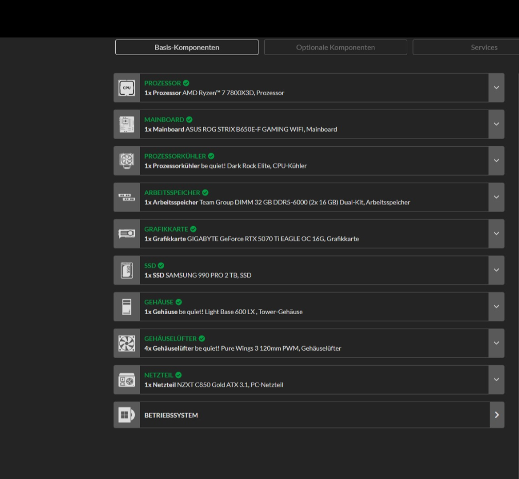Image resolution: width=519 pixels, height=479 pixels.
Task: Expand the Gehäuselüfter row chevron
Action: (x=496, y=343)
